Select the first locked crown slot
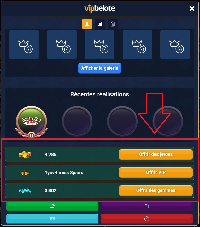Image resolution: width=200 pixels, height=227 pixels. click(24, 44)
